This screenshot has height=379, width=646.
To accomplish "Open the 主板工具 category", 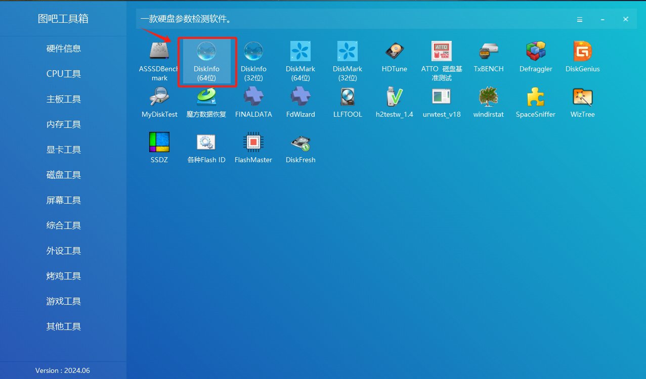I will pos(63,99).
